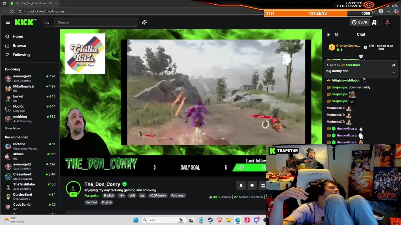The image size is (401, 225).
Task: Click the chill tag
Action: coord(132,196)
